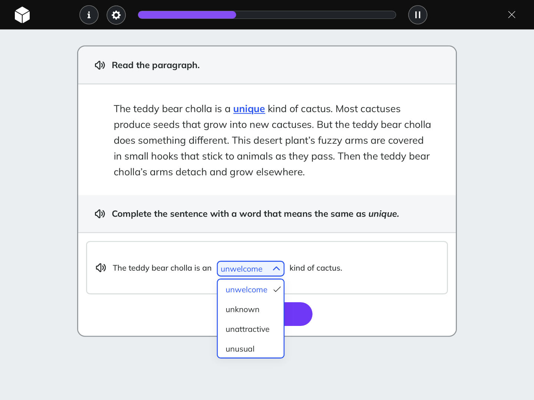
Task: Click the app logo in the top left
Action: click(x=22, y=15)
